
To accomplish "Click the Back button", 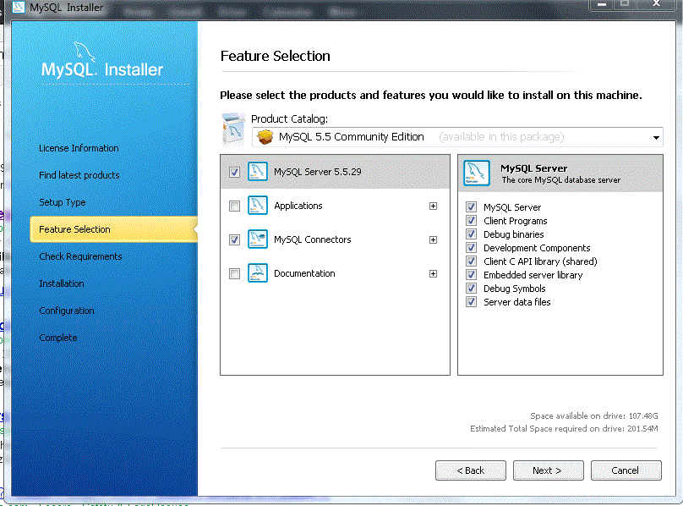I will pyautogui.click(x=470, y=470).
